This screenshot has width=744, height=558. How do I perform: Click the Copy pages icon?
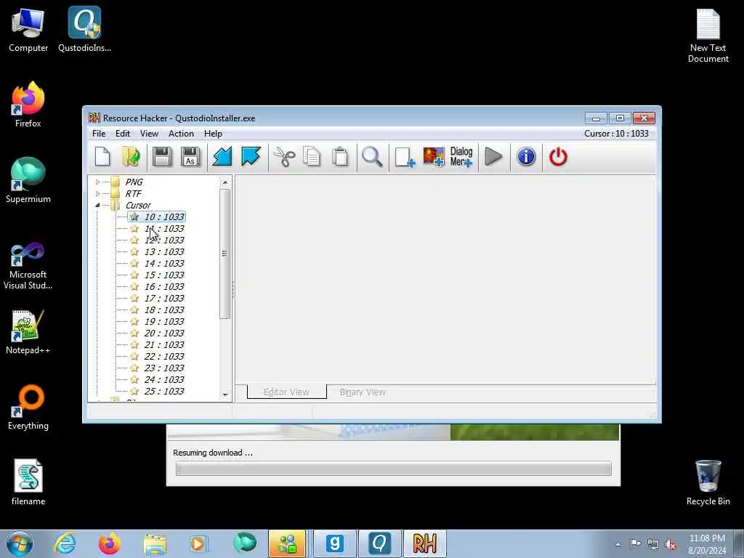(312, 157)
